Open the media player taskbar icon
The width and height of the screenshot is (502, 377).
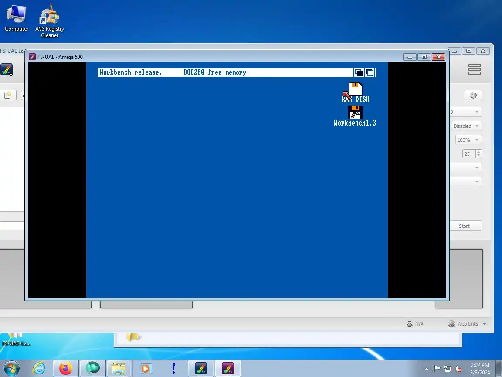pyautogui.click(x=146, y=368)
